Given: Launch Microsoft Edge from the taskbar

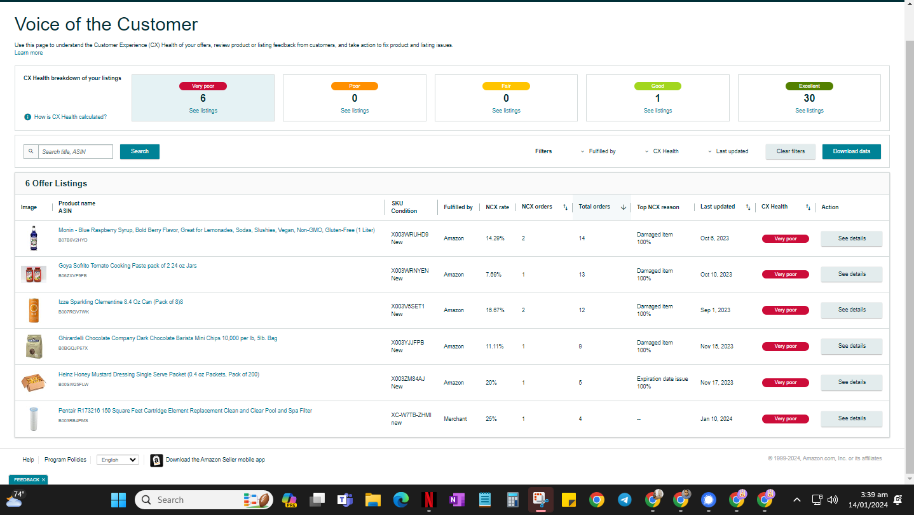Looking at the screenshot, I should coord(400,500).
